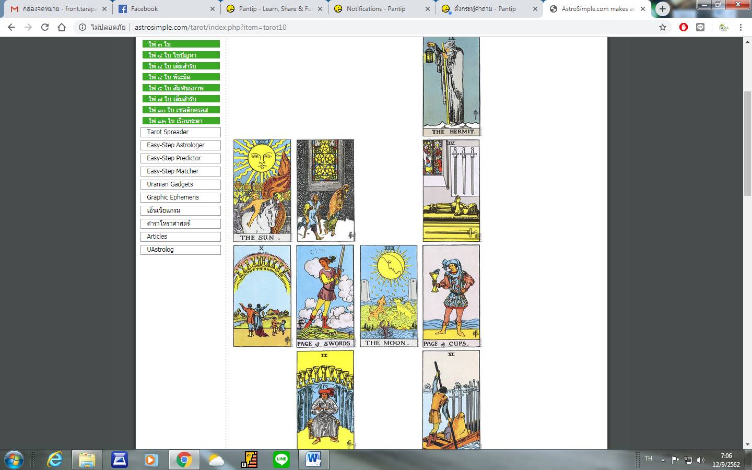Click the scrollbar down arrow
This screenshot has height=470, width=752.
pyautogui.click(x=747, y=444)
